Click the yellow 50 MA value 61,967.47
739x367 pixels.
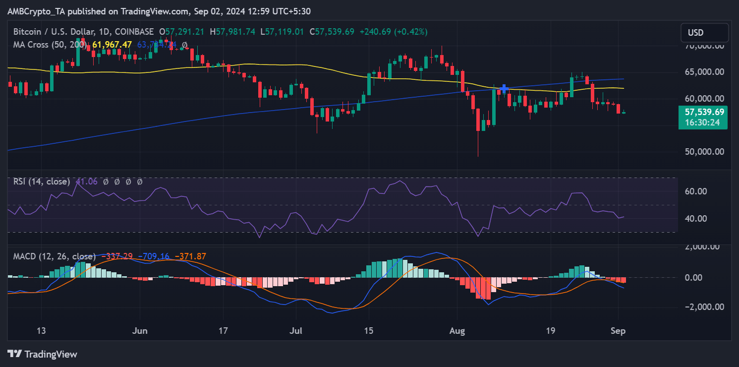(112, 45)
